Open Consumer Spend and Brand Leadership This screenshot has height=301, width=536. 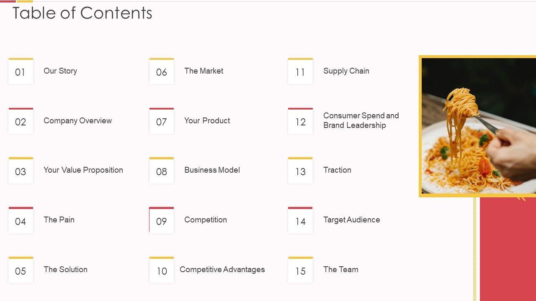pos(361,120)
